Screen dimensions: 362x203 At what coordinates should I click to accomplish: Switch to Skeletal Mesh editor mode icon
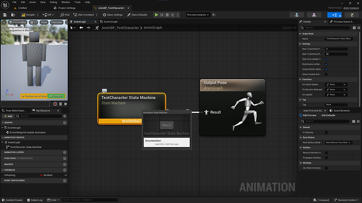[314, 15]
